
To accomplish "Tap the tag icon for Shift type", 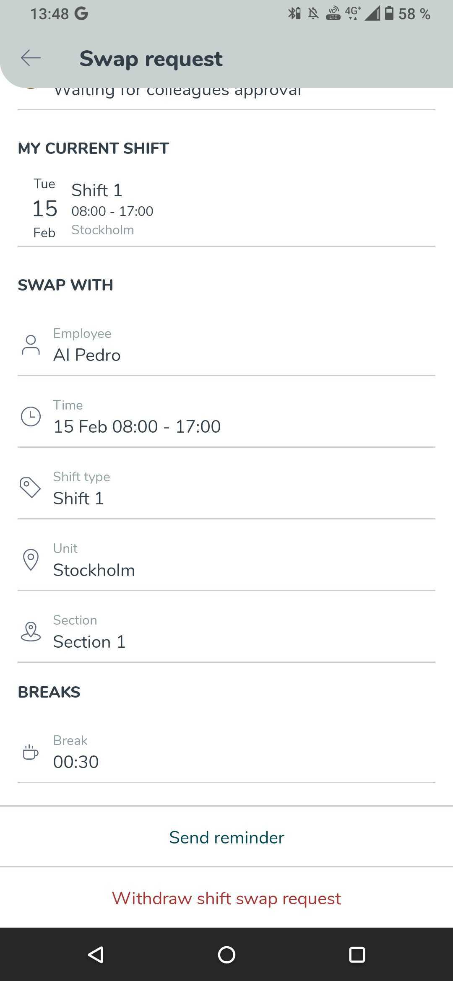I will coord(30,488).
